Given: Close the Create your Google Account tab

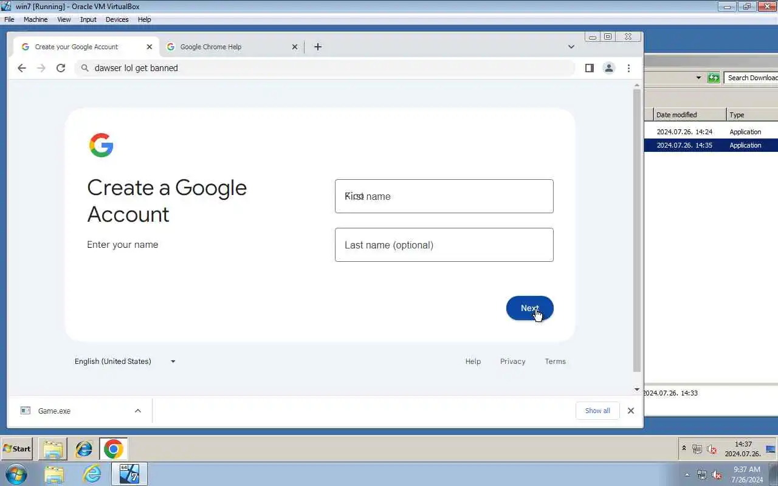Looking at the screenshot, I should (150, 47).
